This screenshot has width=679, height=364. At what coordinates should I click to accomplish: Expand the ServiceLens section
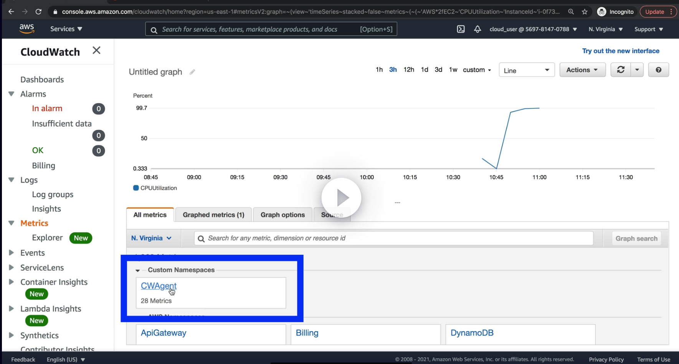tap(12, 267)
